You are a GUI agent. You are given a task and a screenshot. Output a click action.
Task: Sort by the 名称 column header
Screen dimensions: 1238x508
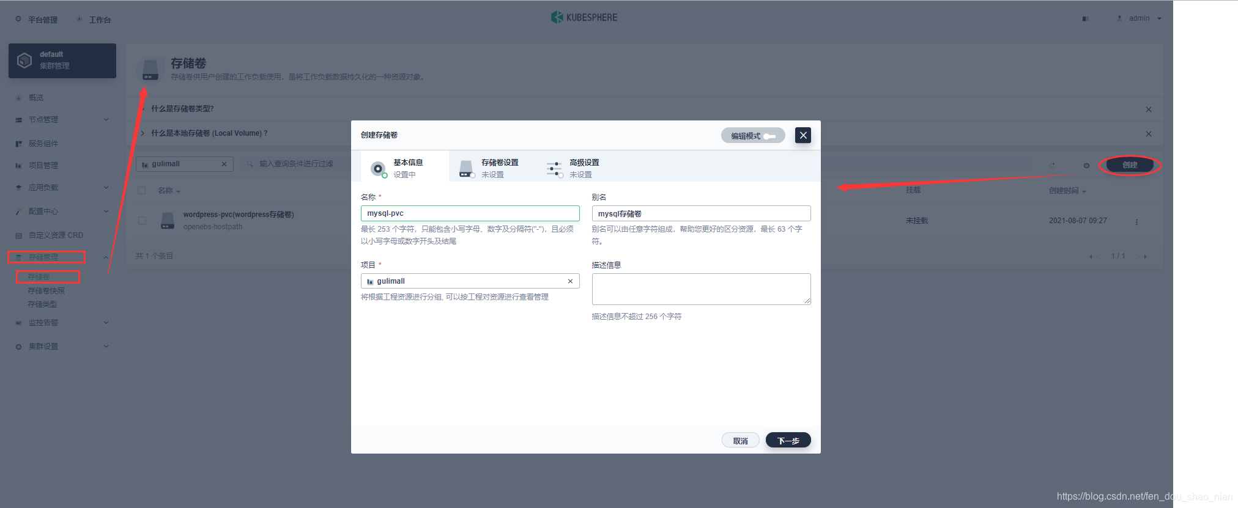[x=169, y=191]
